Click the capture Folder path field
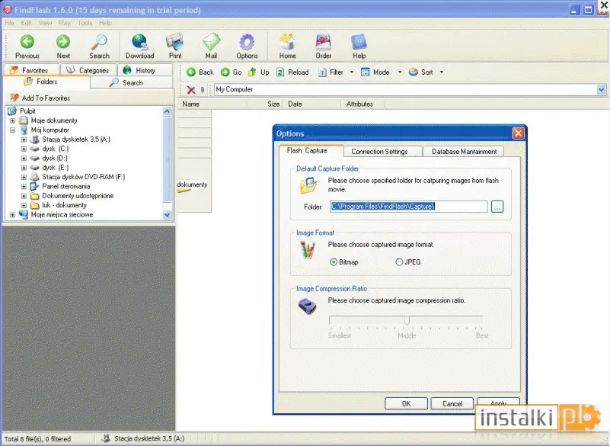 point(408,207)
